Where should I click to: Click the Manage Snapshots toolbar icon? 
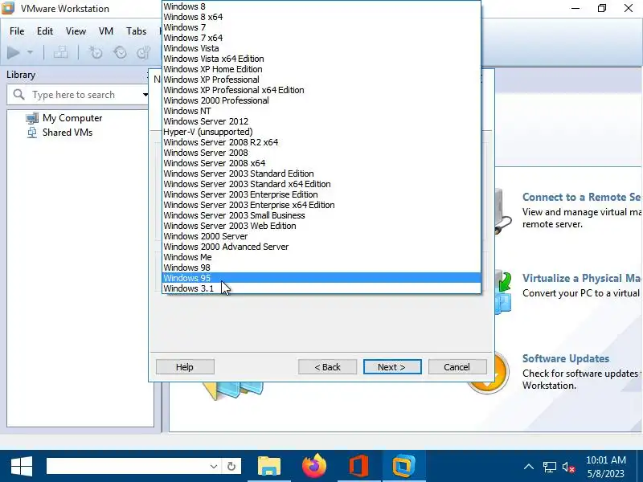pos(143,52)
